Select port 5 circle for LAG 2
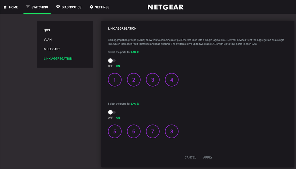The height and width of the screenshot is (169, 296). click(115, 131)
